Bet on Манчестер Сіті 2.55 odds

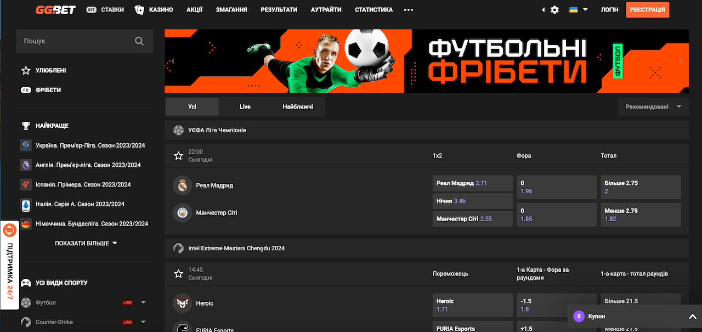pos(472,219)
